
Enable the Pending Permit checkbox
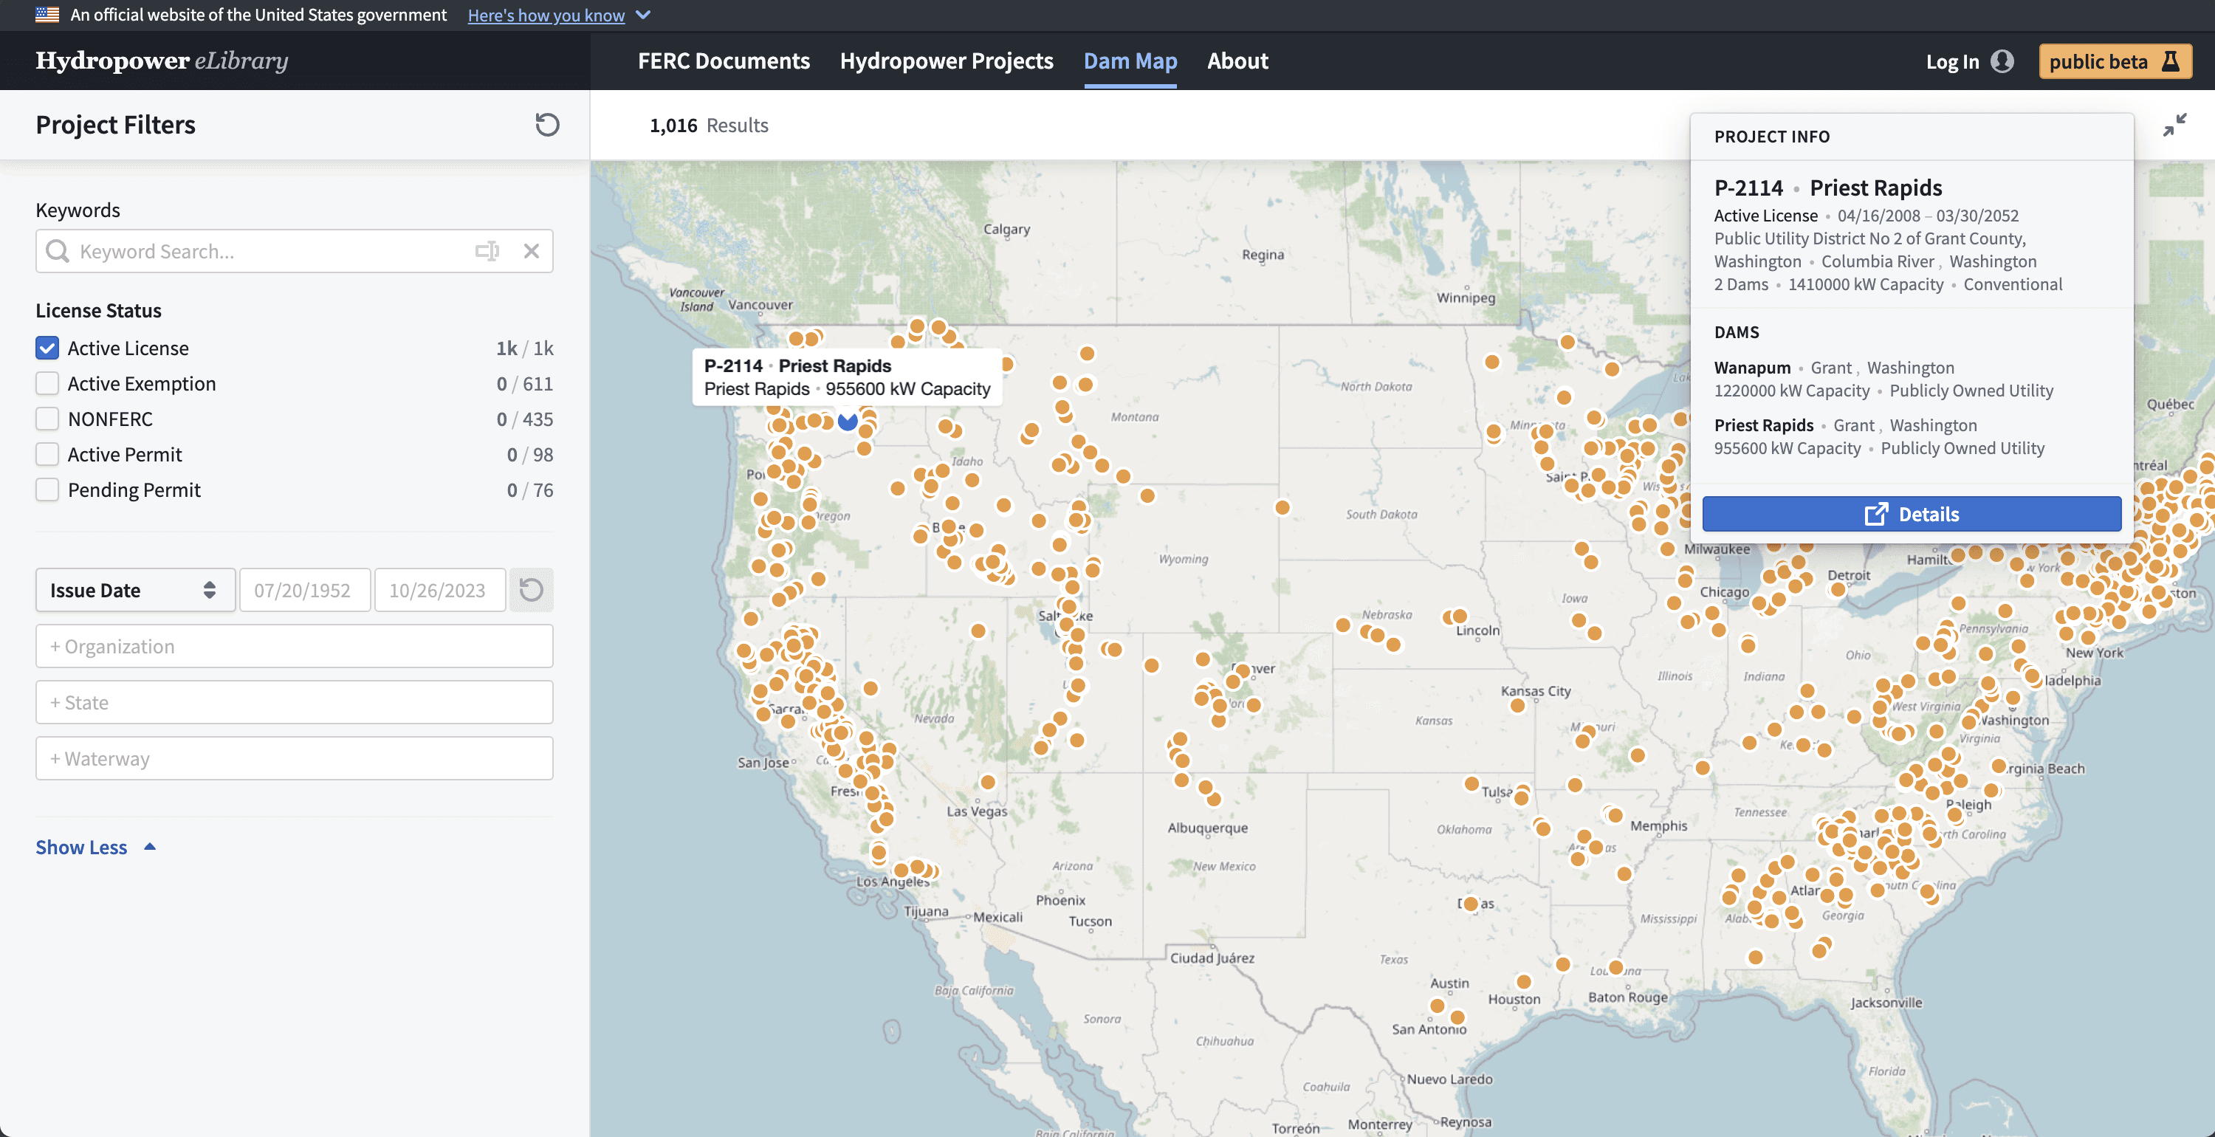(x=47, y=490)
